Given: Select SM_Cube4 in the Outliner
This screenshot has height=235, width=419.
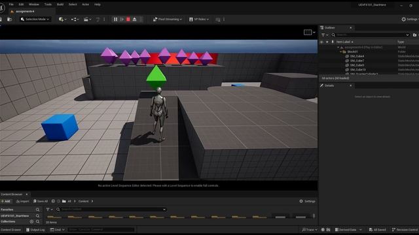Looking at the screenshot, I should [x=357, y=56].
